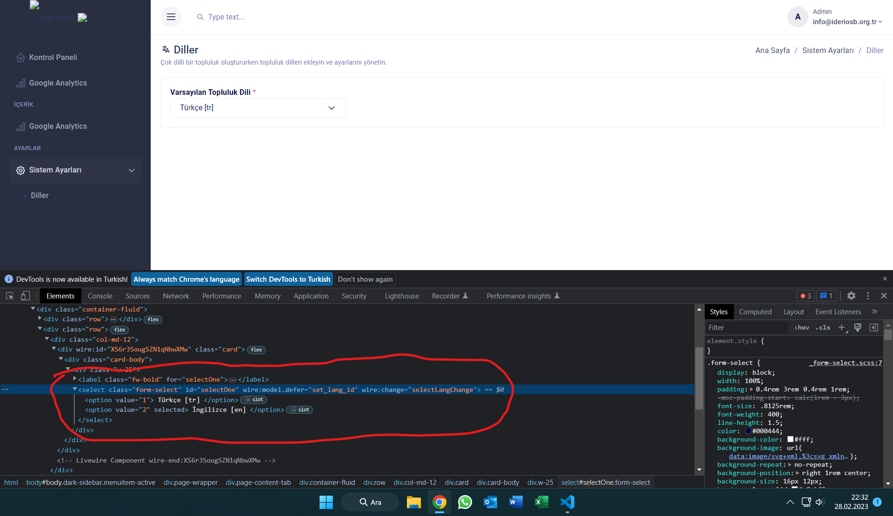The image size is (893, 516).
Task: Open DevTools three-dot customize menu
Action: point(868,296)
